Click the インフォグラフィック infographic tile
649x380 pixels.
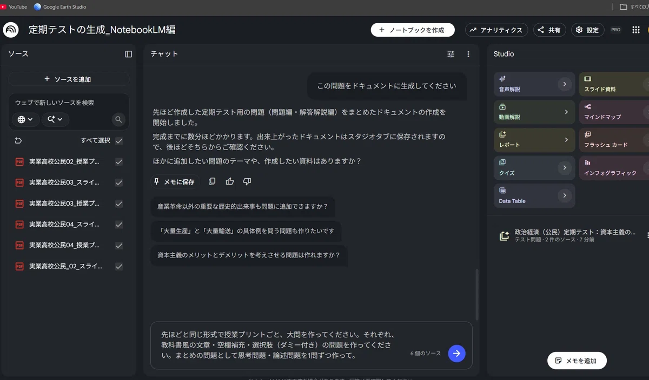tap(614, 168)
